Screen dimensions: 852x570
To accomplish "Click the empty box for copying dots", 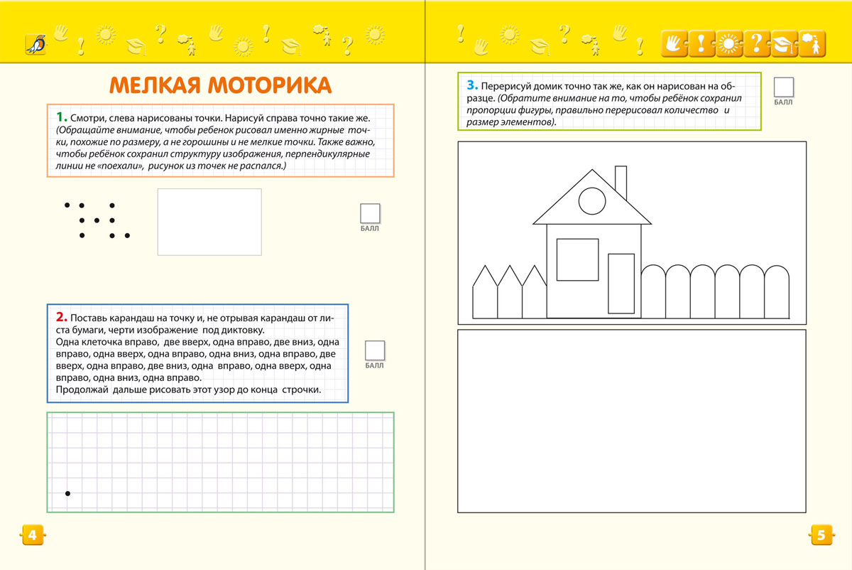I will (x=209, y=222).
